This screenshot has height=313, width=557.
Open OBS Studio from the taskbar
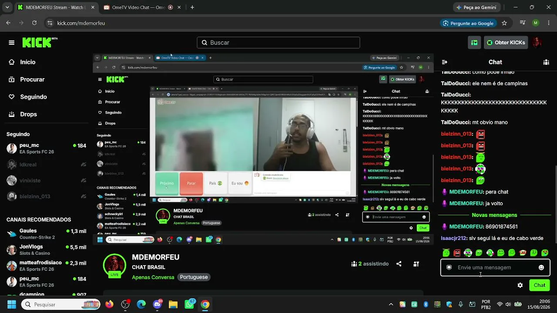coord(125,305)
